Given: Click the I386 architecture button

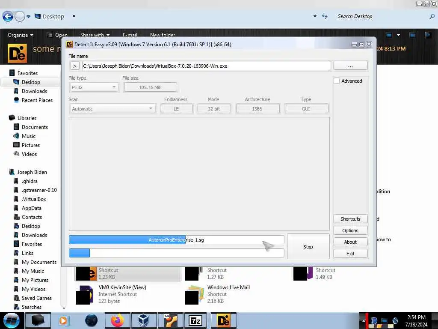Looking at the screenshot, I should tap(257, 108).
